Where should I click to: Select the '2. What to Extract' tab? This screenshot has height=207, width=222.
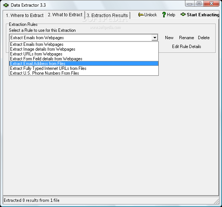point(65,15)
